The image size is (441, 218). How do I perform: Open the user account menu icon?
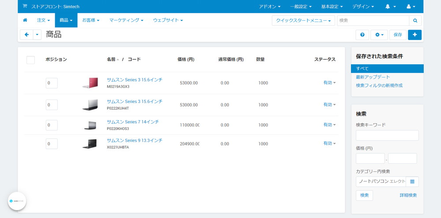[x=411, y=7]
